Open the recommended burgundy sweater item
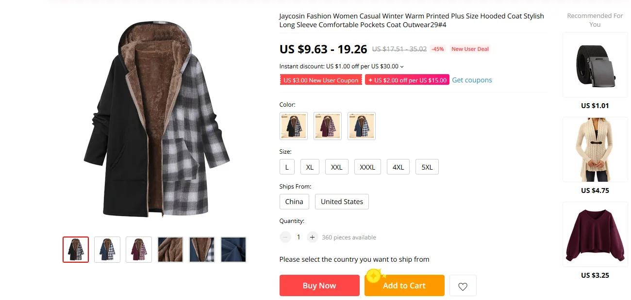This screenshot has width=631, height=300. pyautogui.click(x=595, y=235)
